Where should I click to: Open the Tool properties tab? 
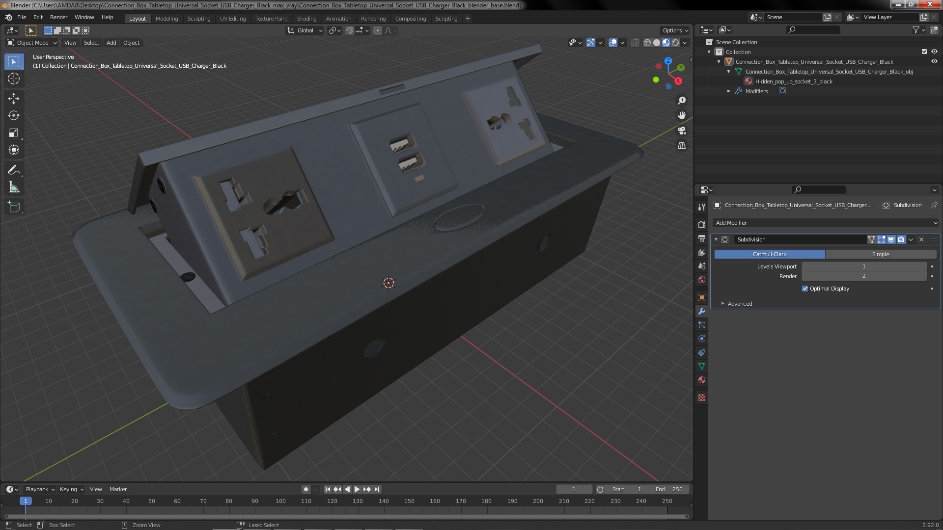click(x=702, y=207)
